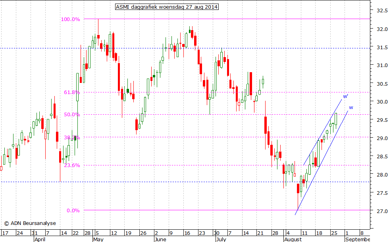Click the "50.0%" retracement label
The image size is (389, 242).
click(72, 115)
